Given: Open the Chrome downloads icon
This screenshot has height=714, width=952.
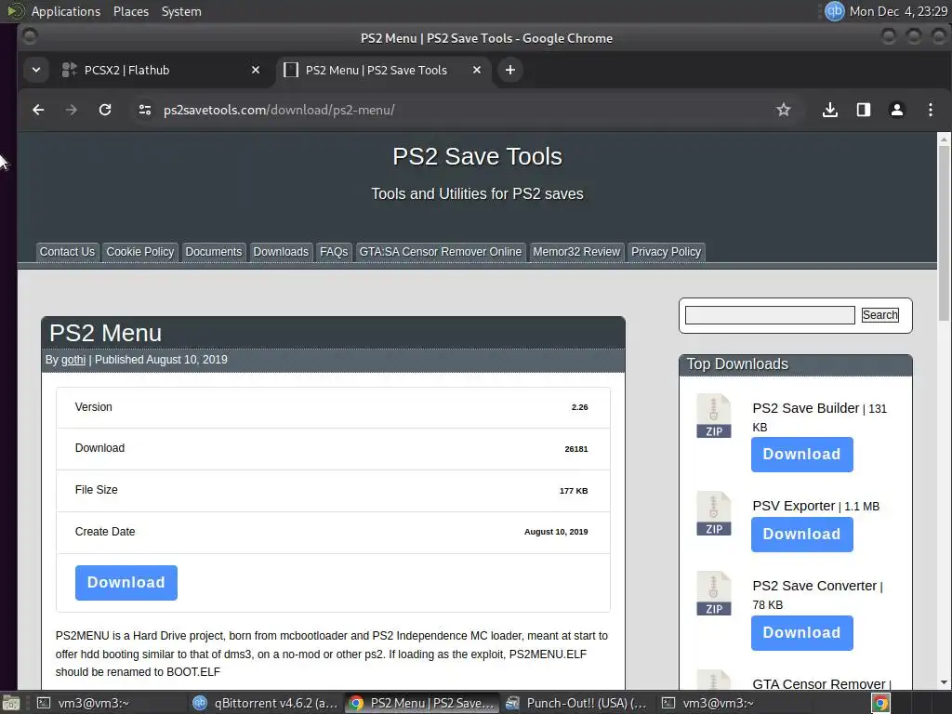Looking at the screenshot, I should [830, 110].
